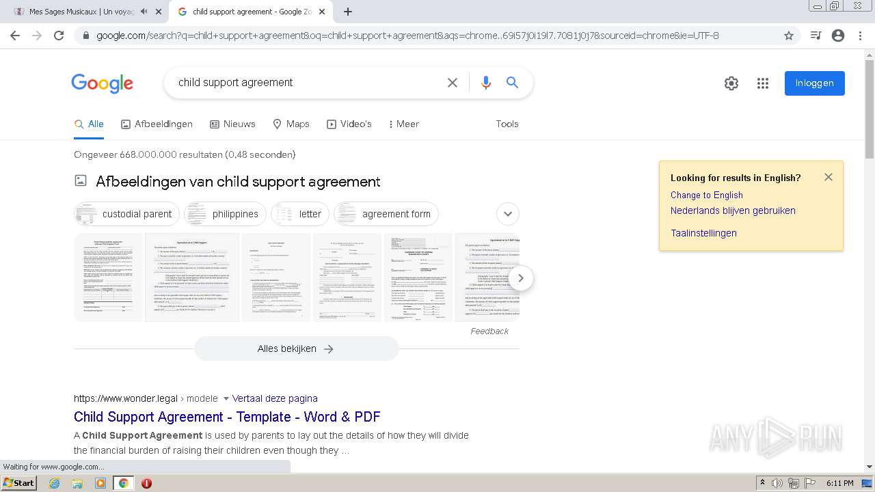Switch to the Video's tab
This screenshot has width=875, height=492.
349,124
